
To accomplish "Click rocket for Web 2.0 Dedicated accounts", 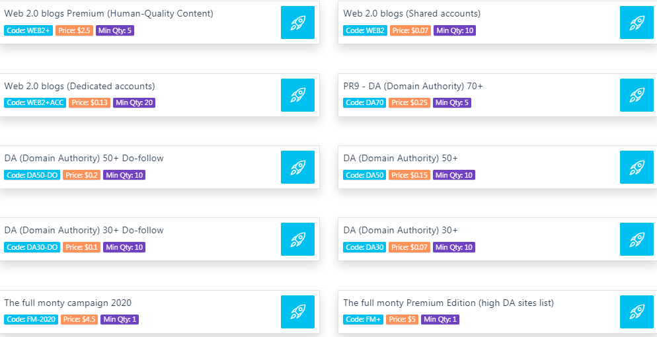I will 297,95.
